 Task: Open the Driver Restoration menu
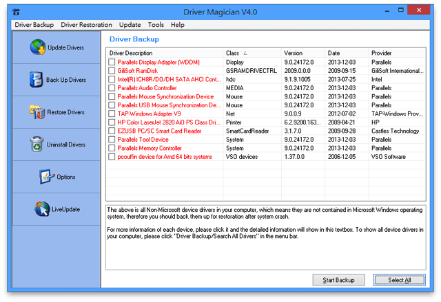point(86,25)
